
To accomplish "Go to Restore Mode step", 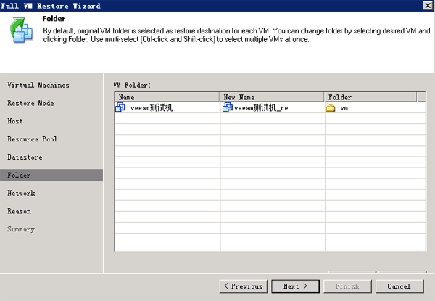I will (x=30, y=103).
